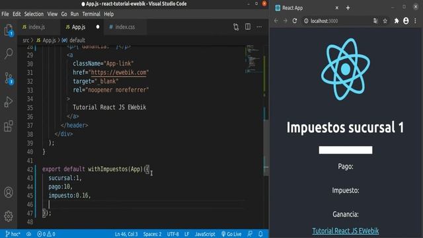Click the translate page icon in address bar
Viewport: 423px width, 238px height.
(x=375, y=20)
